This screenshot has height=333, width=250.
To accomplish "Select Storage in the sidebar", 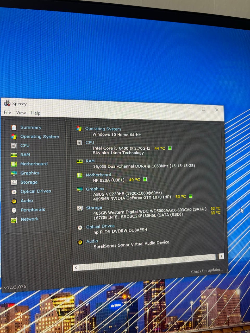I will coord(29,182).
